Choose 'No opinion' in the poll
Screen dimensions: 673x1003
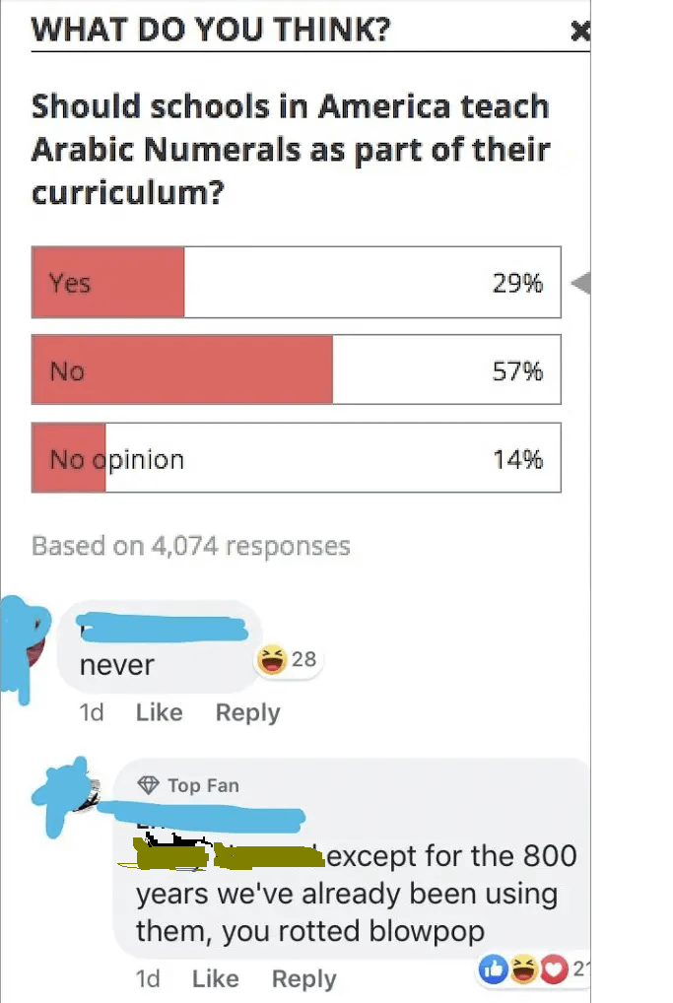296,459
